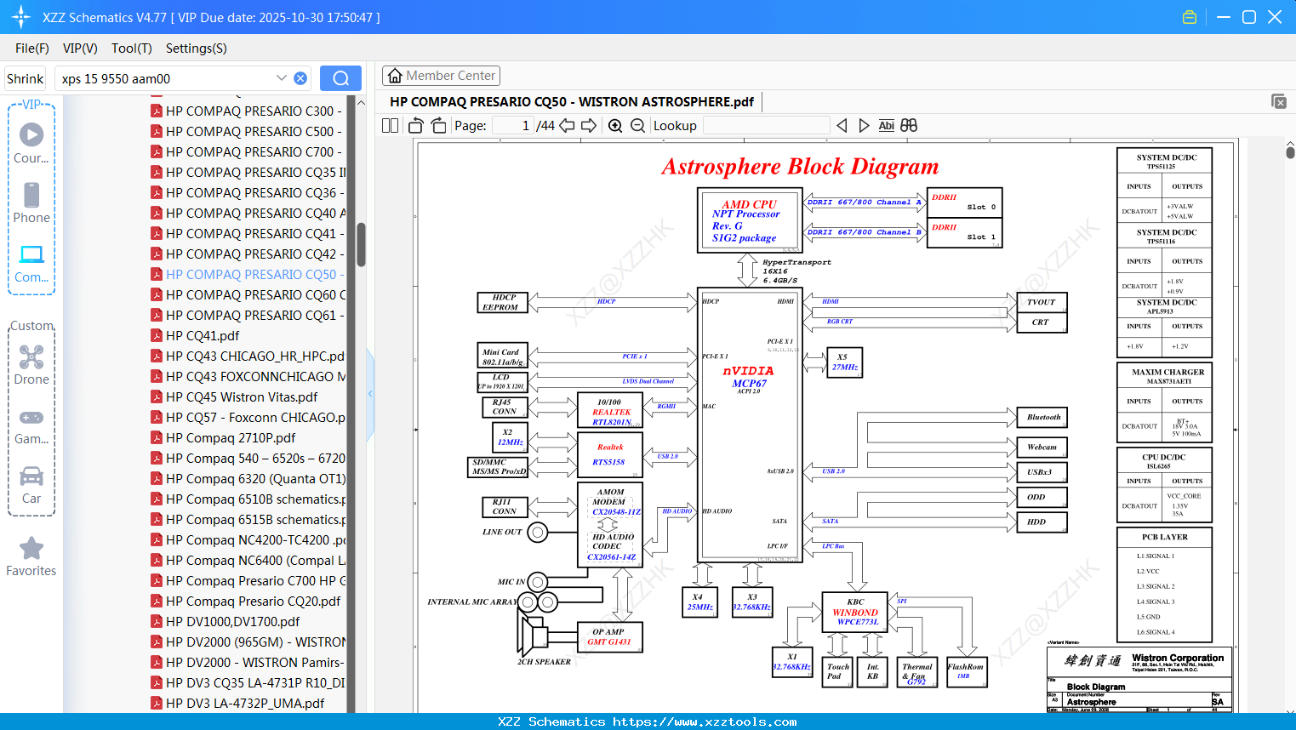Select the HP COMPAQ PRESARIO CQ50 WISTRON ASTROSPHERE tab

[x=572, y=101]
